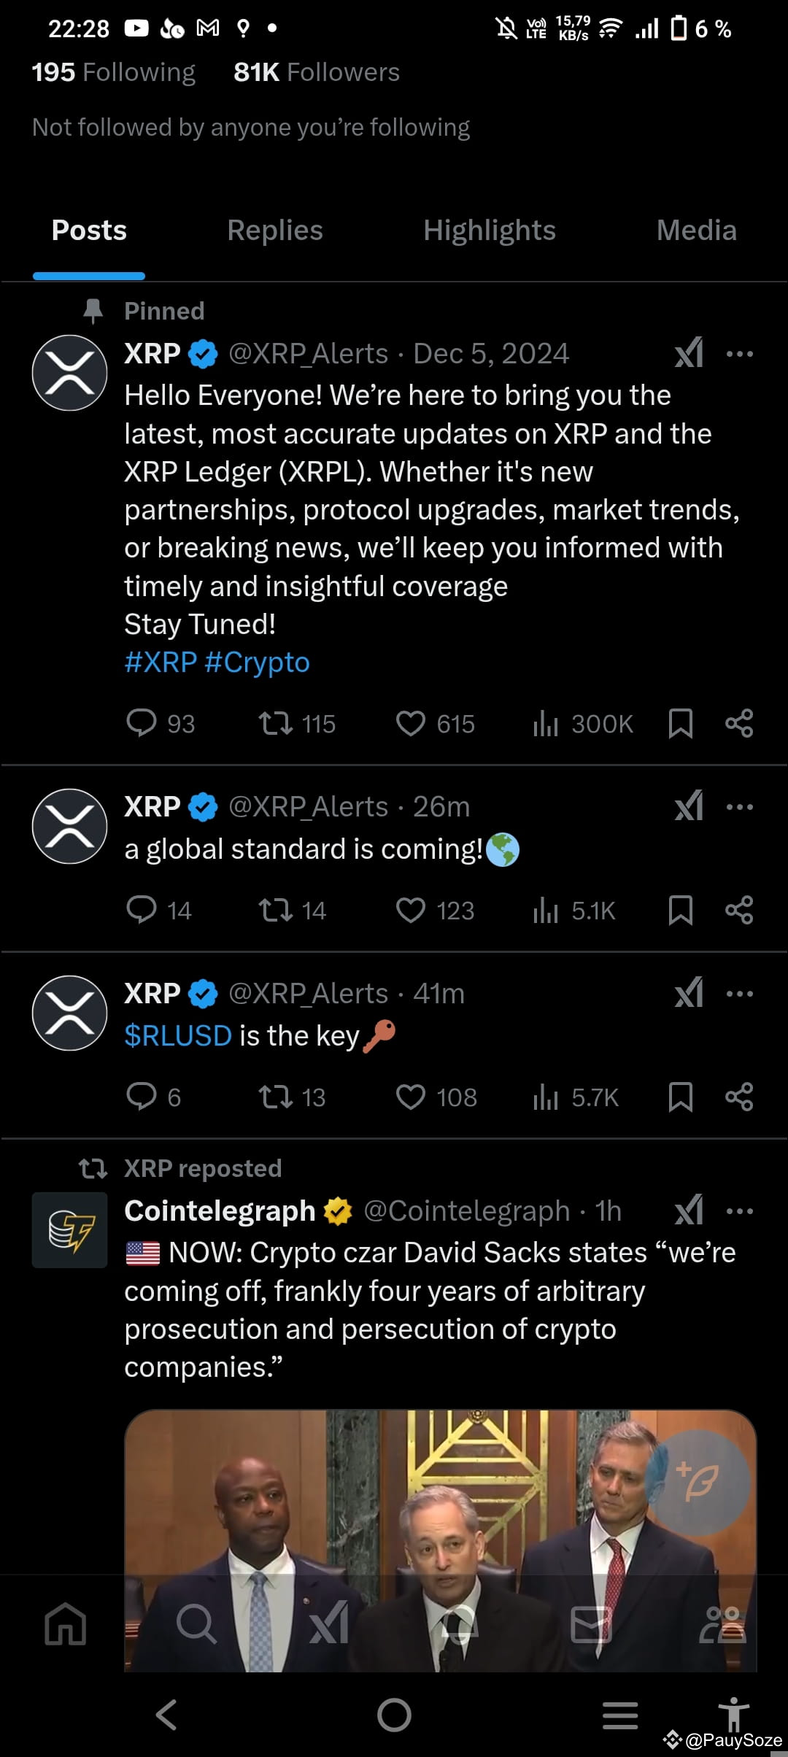Switch to the Replies tab
This screenshot has width=788, height=1757.
[x=274, y=230]
